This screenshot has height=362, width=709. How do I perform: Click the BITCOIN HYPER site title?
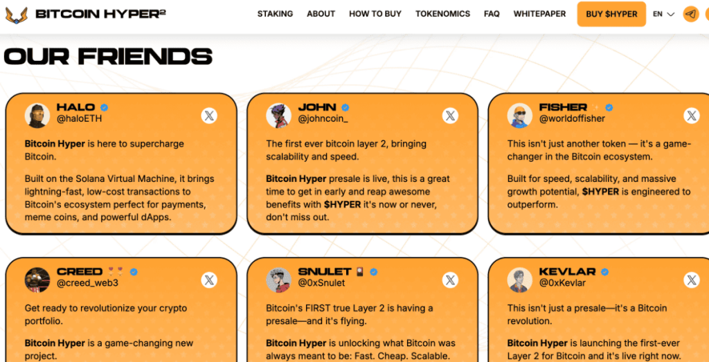pos(100,15)
